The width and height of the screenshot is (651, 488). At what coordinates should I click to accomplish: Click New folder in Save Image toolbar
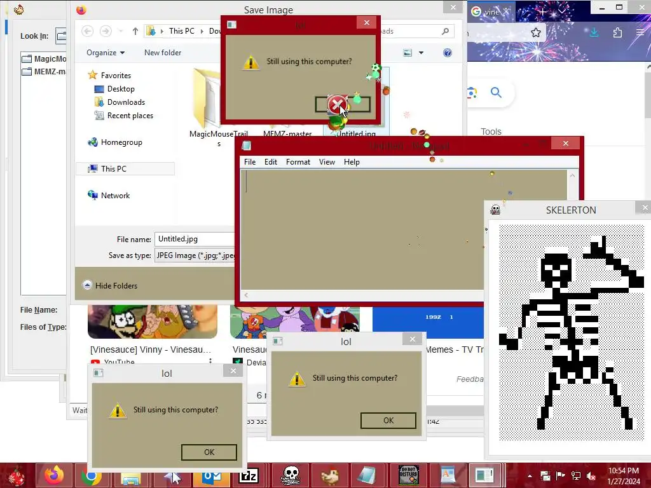click(163, 53)
